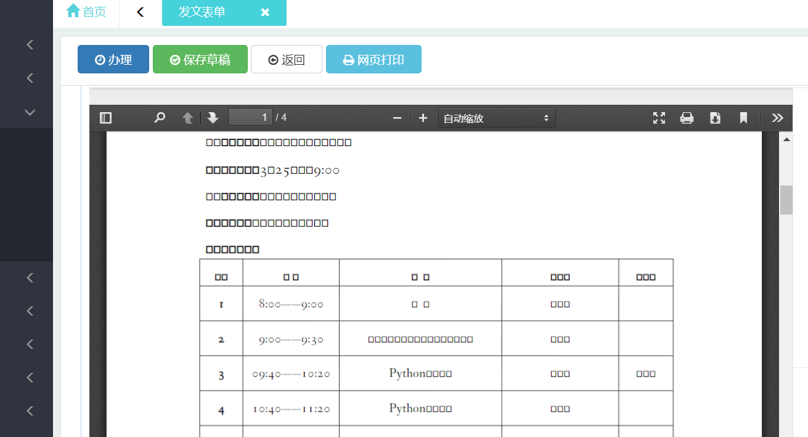Click the page number input field

pyautogui.click(x=250, y=117)
